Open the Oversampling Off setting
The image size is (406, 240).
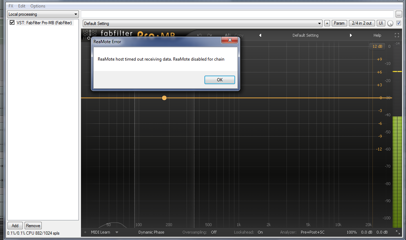(x=214, y=232)
